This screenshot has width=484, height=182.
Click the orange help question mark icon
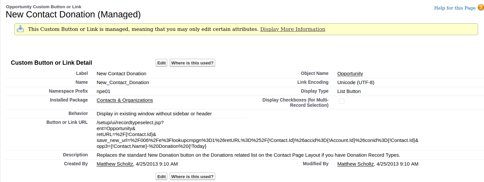(x=481, y=8)
